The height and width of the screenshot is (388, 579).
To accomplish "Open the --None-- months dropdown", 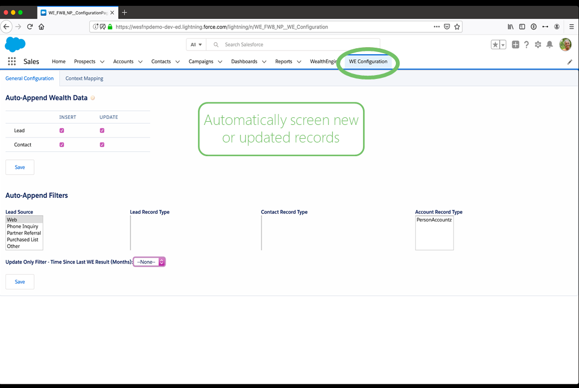I will [x=148, y=261].
